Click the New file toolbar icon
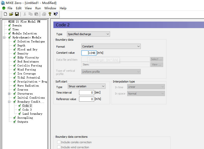 5,14
